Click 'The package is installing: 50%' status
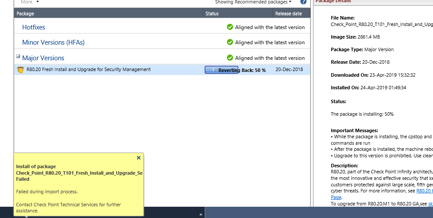433x218 pixels. coord(362,114)
